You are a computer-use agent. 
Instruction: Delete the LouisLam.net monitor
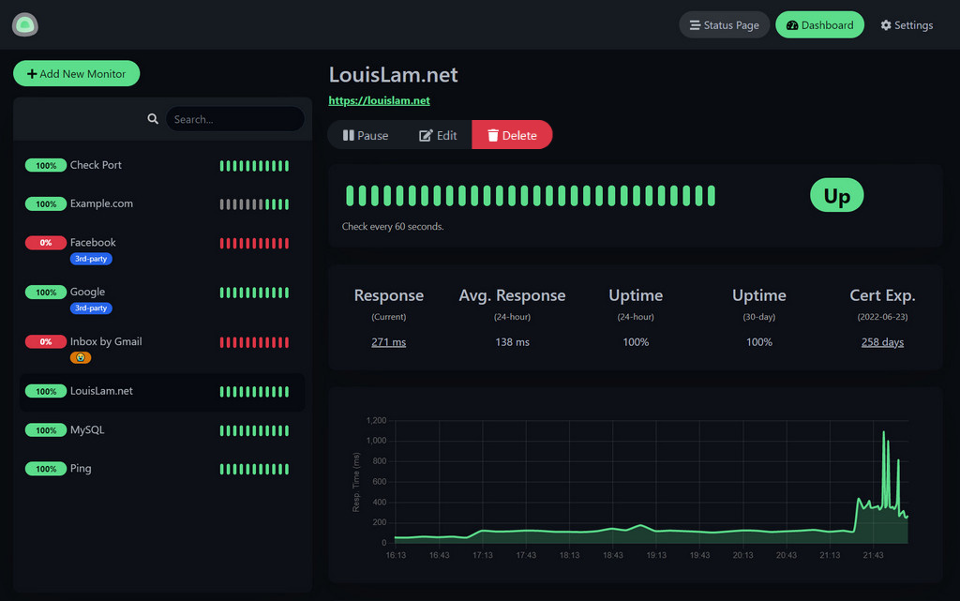(x=512, y=135)
